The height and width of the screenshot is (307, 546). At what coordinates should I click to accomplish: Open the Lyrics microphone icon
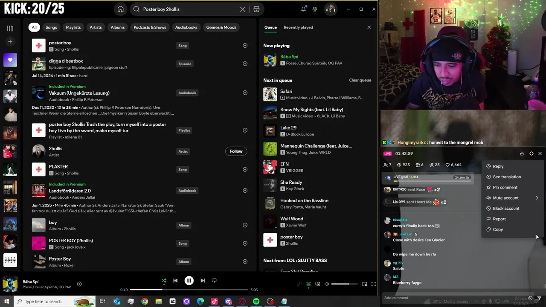click(x=299, y=284)
